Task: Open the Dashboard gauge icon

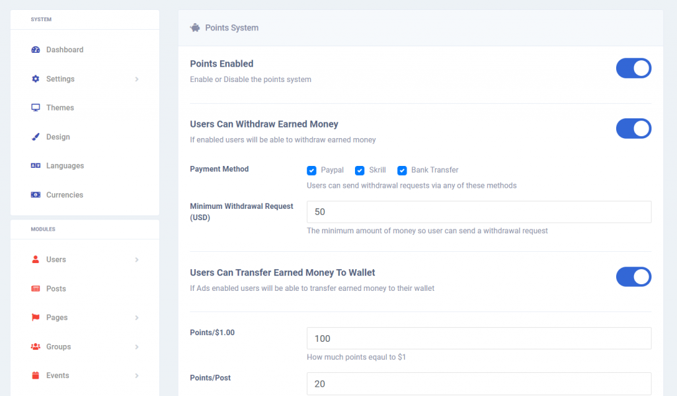Action: point(36,50)
